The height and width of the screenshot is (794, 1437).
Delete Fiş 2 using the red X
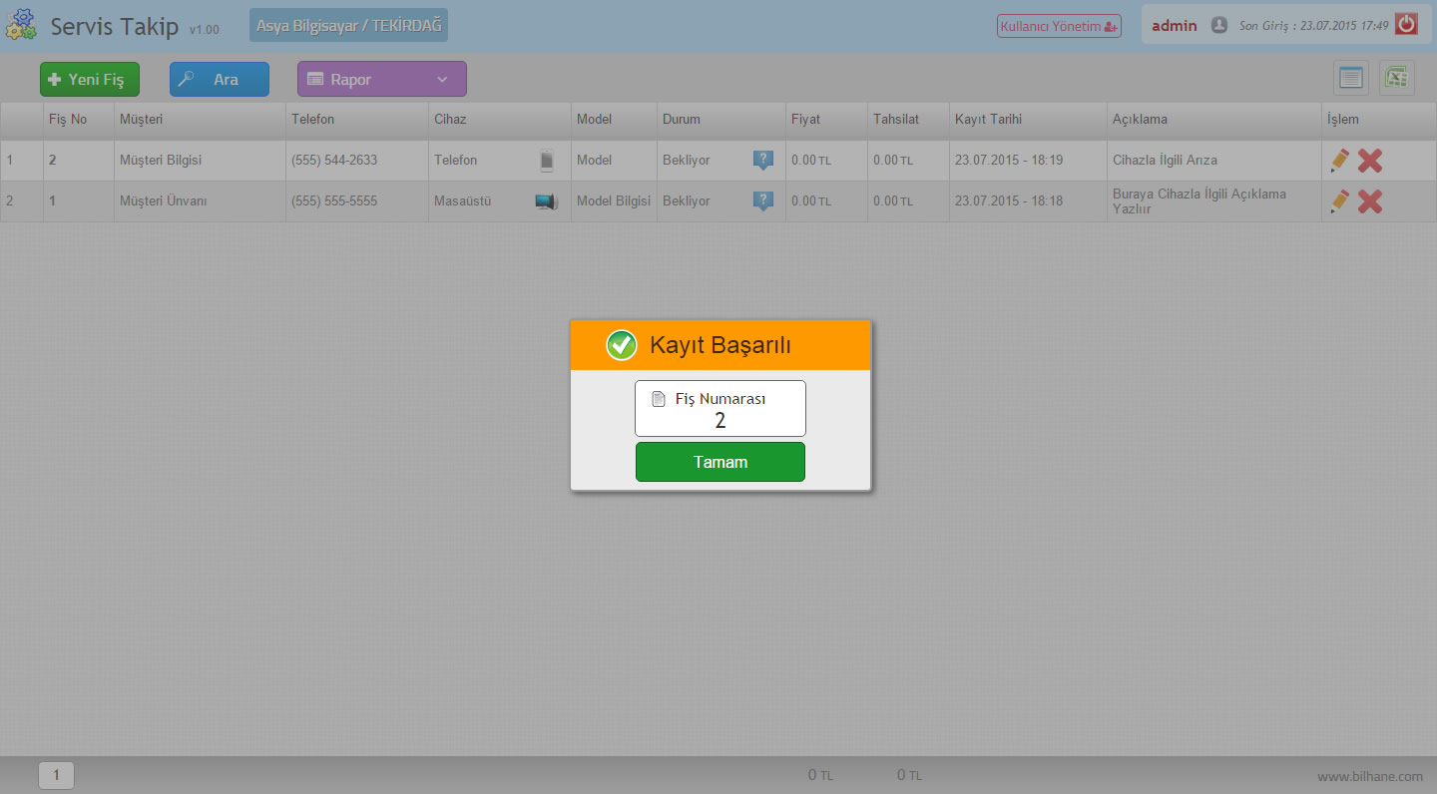(x=1370, y=160)
